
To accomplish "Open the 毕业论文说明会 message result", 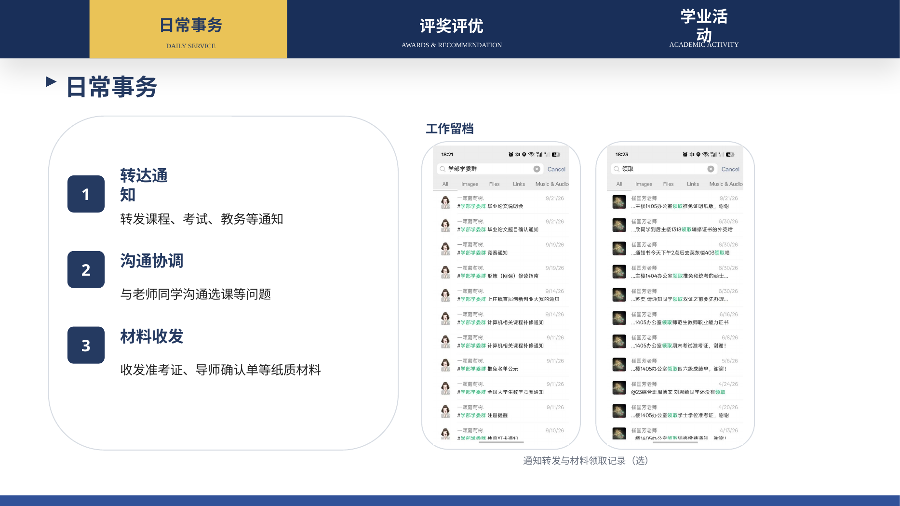I will [501, 202].
